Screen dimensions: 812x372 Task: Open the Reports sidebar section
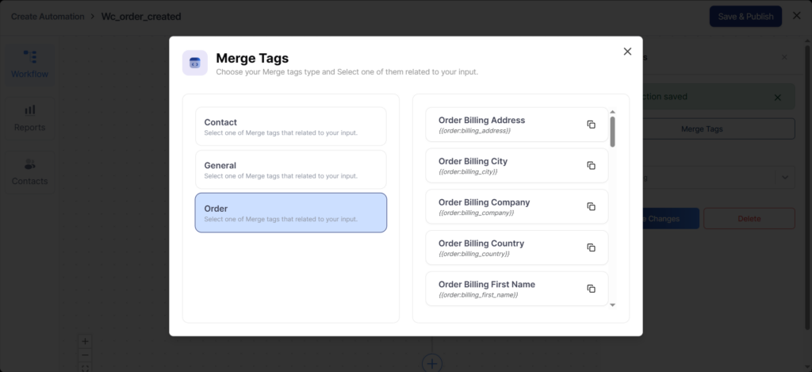29,118
